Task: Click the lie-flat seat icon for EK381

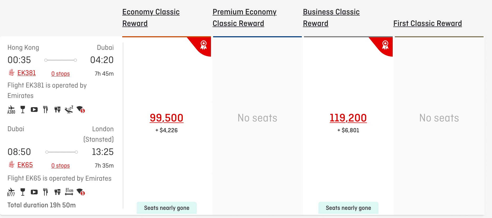Action: [x=69, y=109]
